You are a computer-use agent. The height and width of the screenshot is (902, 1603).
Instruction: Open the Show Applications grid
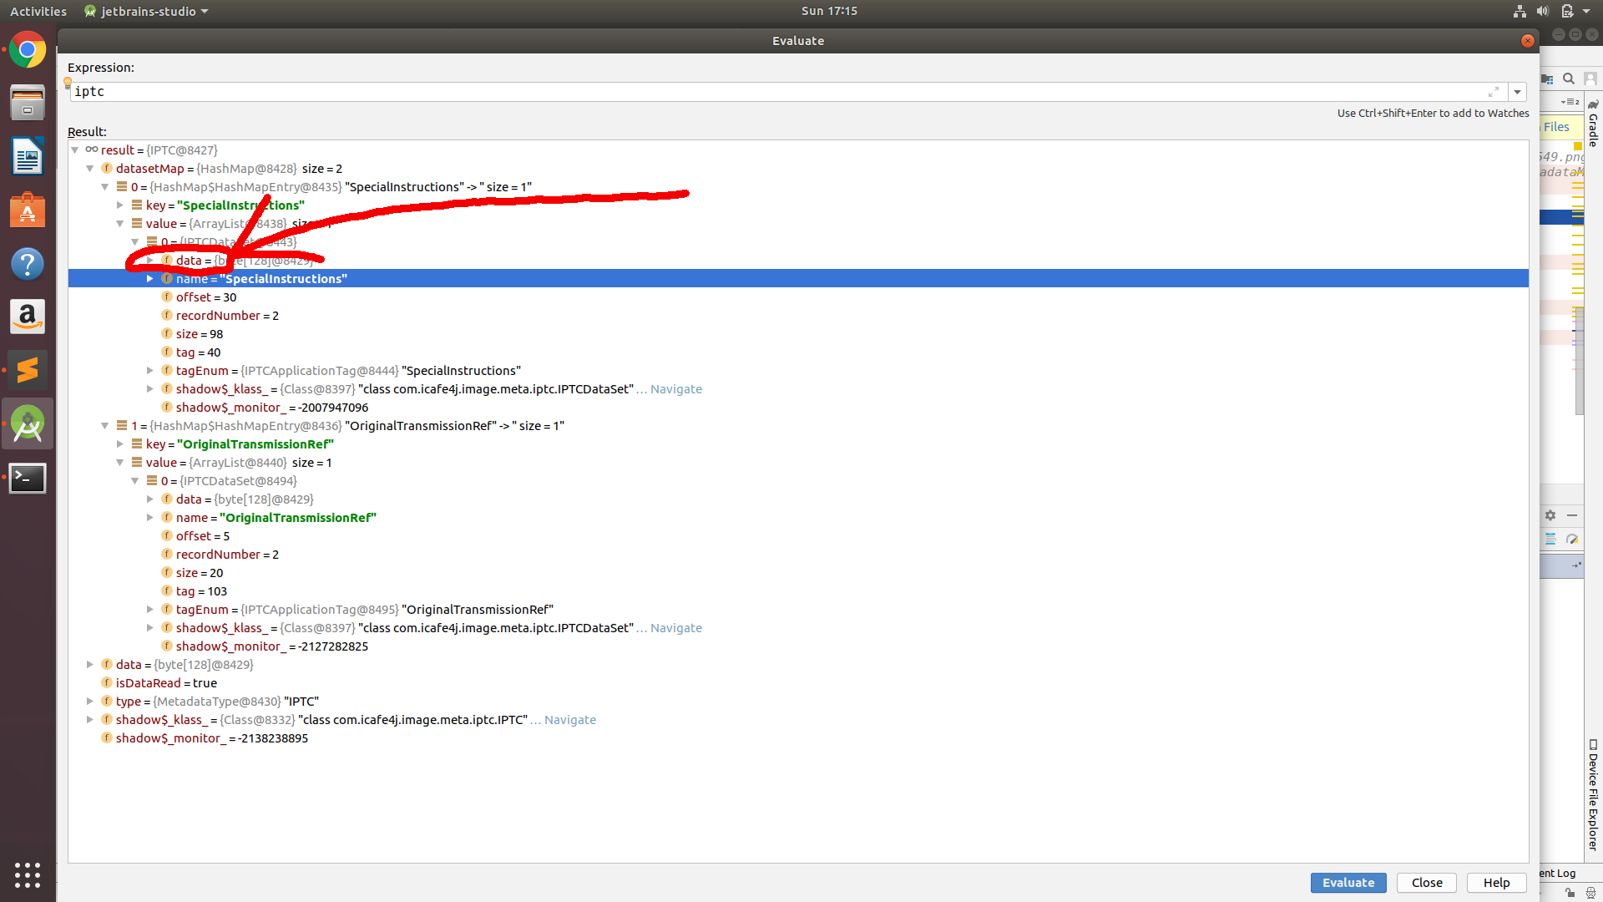point(28,875)
